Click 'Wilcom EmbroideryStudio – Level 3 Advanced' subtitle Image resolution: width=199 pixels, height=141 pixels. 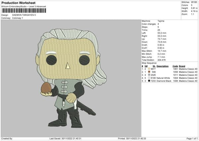coord(24,7)
